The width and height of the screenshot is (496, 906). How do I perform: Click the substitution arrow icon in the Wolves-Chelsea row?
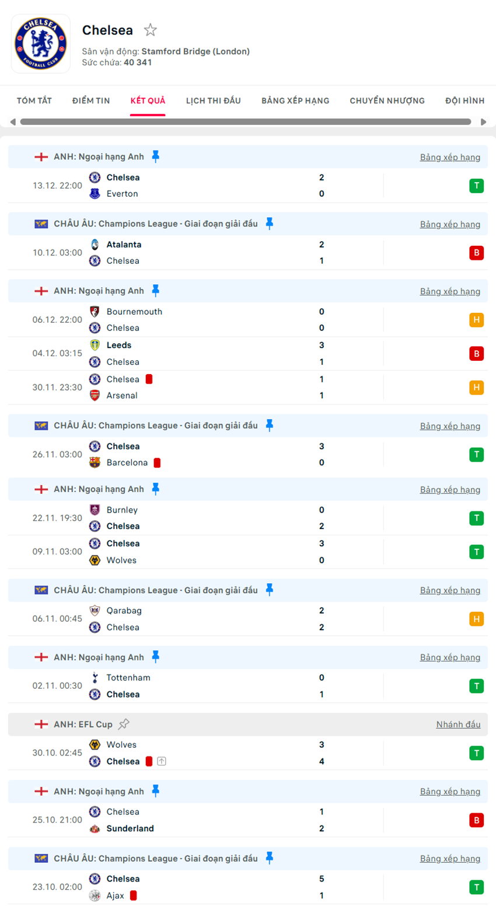click(162, 761)
